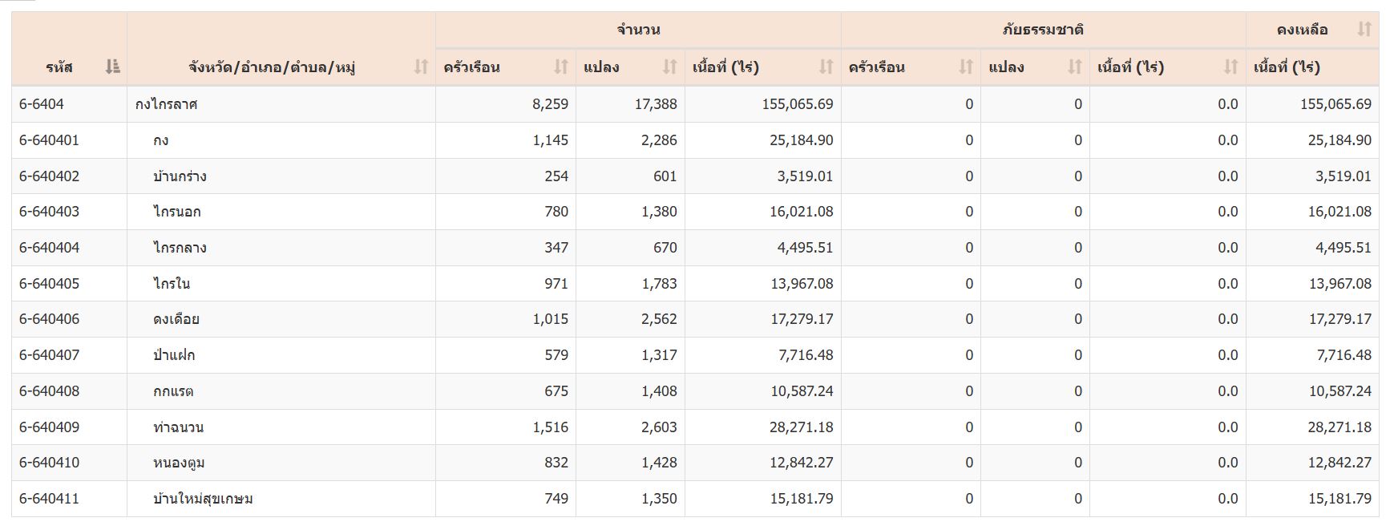
Task: Sort by จังหวัด/อำเภอ/ตำบล/หมู่ using its sort icon
Action: click(421, 67)
